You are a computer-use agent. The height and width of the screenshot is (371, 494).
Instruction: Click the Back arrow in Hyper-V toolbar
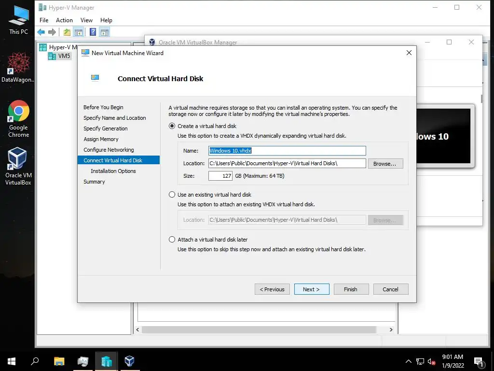(41, 32)
